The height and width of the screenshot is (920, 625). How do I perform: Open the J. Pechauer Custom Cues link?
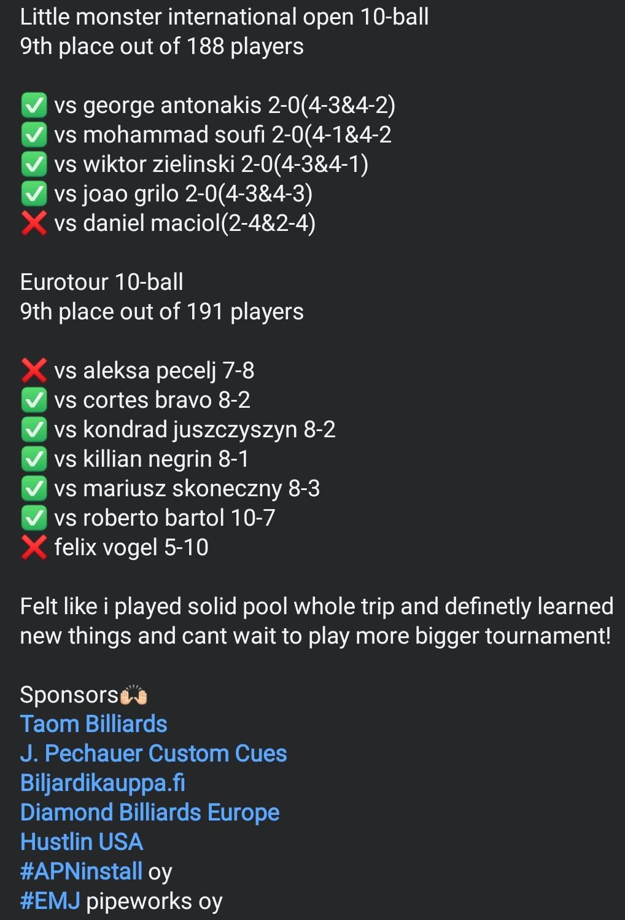point(153,754)
